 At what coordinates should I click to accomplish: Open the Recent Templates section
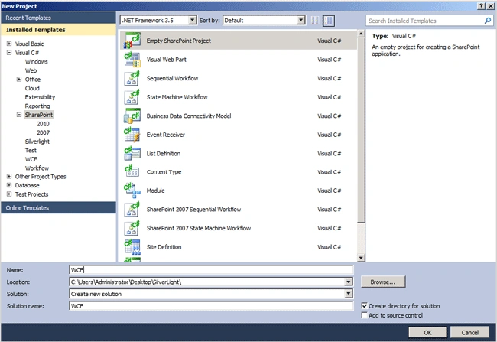click(x=58, y=18)
